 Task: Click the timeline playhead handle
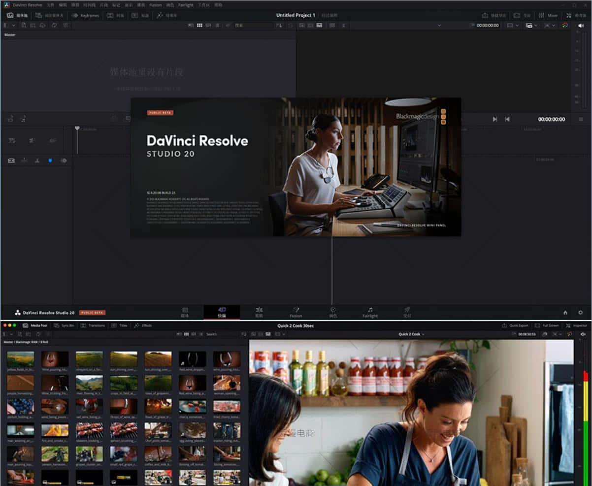click(x=77, y=129)
